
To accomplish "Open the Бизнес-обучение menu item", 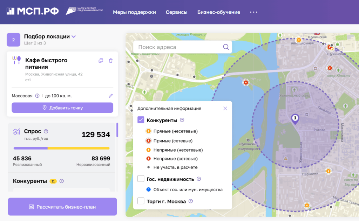I will point(218,12).
